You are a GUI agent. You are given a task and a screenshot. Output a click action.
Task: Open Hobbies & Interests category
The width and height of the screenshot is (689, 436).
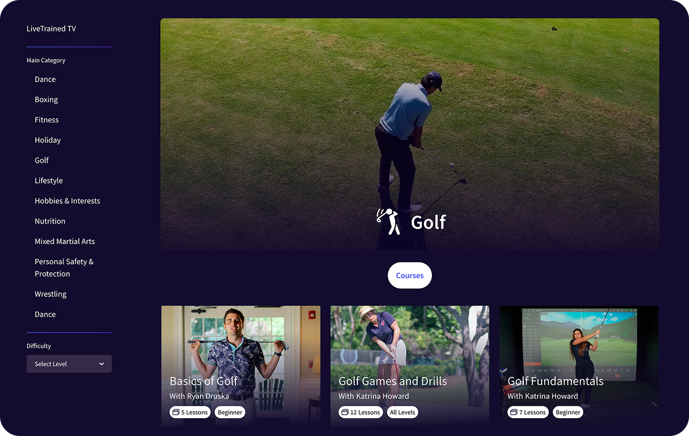(67, 201)
